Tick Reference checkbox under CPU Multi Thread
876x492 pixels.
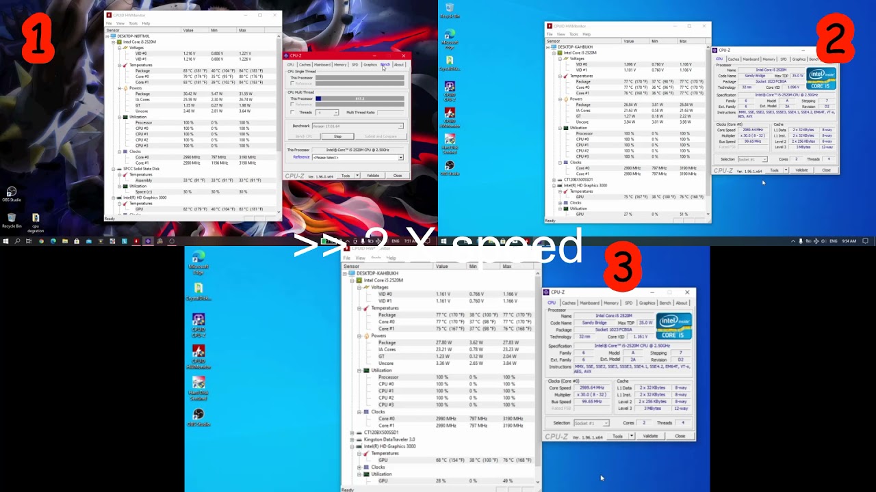point(293,105)
